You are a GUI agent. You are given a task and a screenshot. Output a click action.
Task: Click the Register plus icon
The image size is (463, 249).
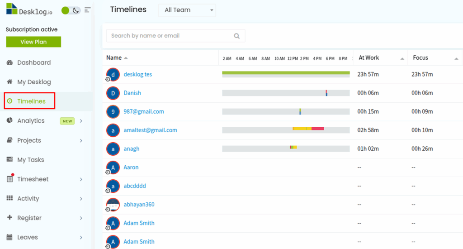9,218
